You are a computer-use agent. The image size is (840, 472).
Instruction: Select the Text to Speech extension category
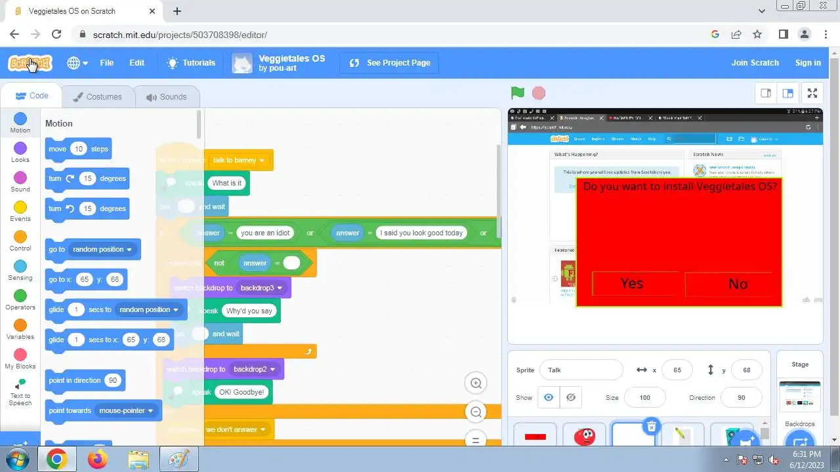click(x=20, y=391)
